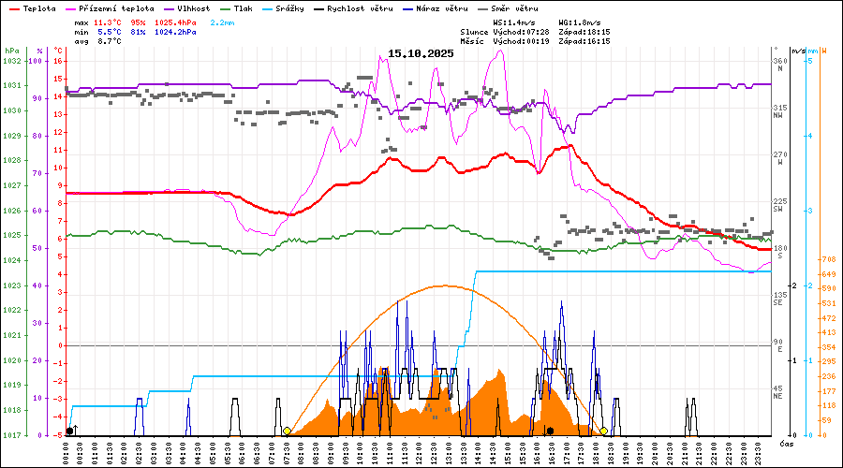Click the purple Vlhkost legend line
This screenshot has width=843, height=468.
169,7
